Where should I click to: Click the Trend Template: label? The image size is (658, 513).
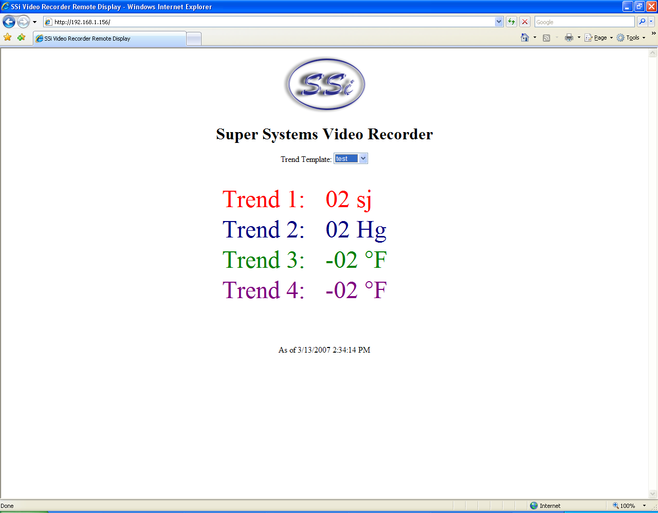pyautogui.click(x=306, y=159)
